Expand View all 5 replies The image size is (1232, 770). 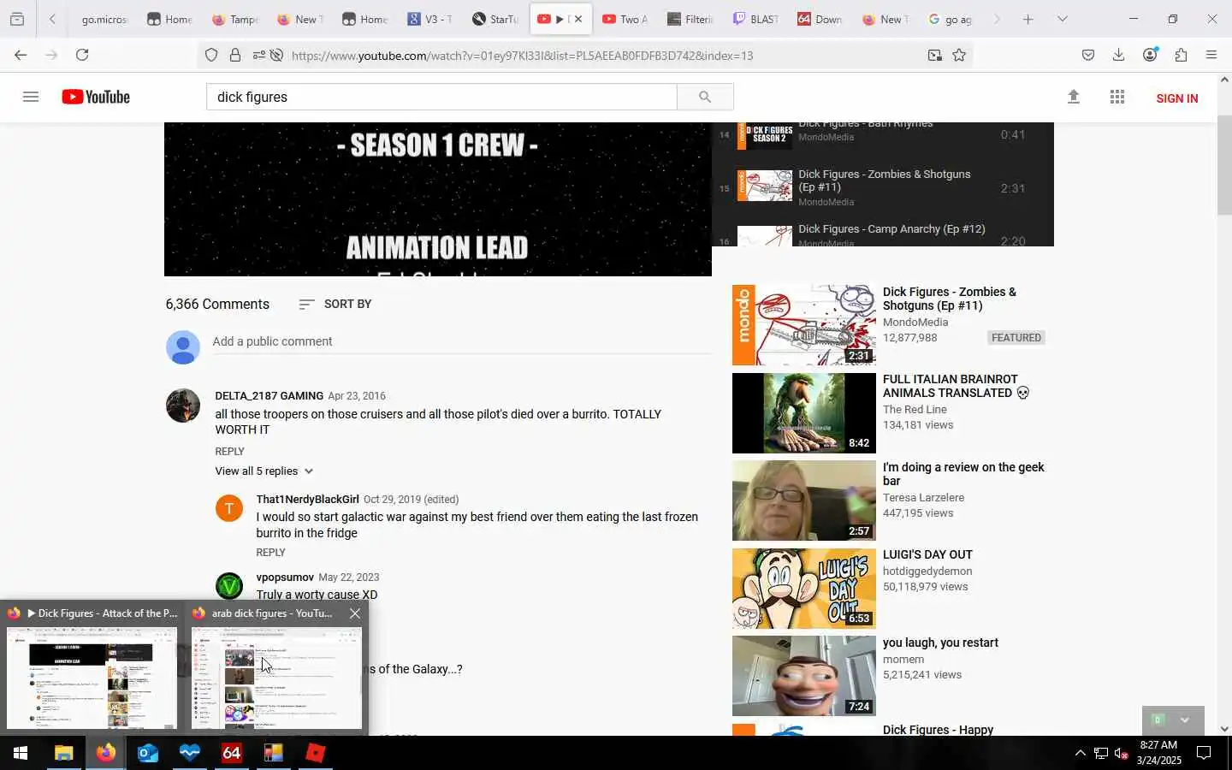click(x=264, y=471)
